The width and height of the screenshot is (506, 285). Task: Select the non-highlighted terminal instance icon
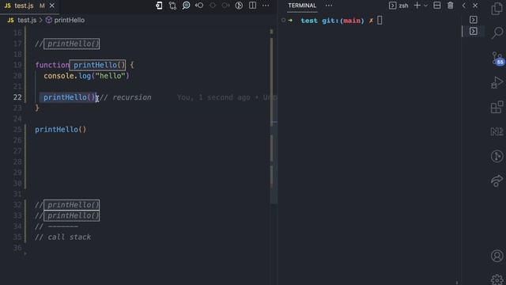(474, 20)
